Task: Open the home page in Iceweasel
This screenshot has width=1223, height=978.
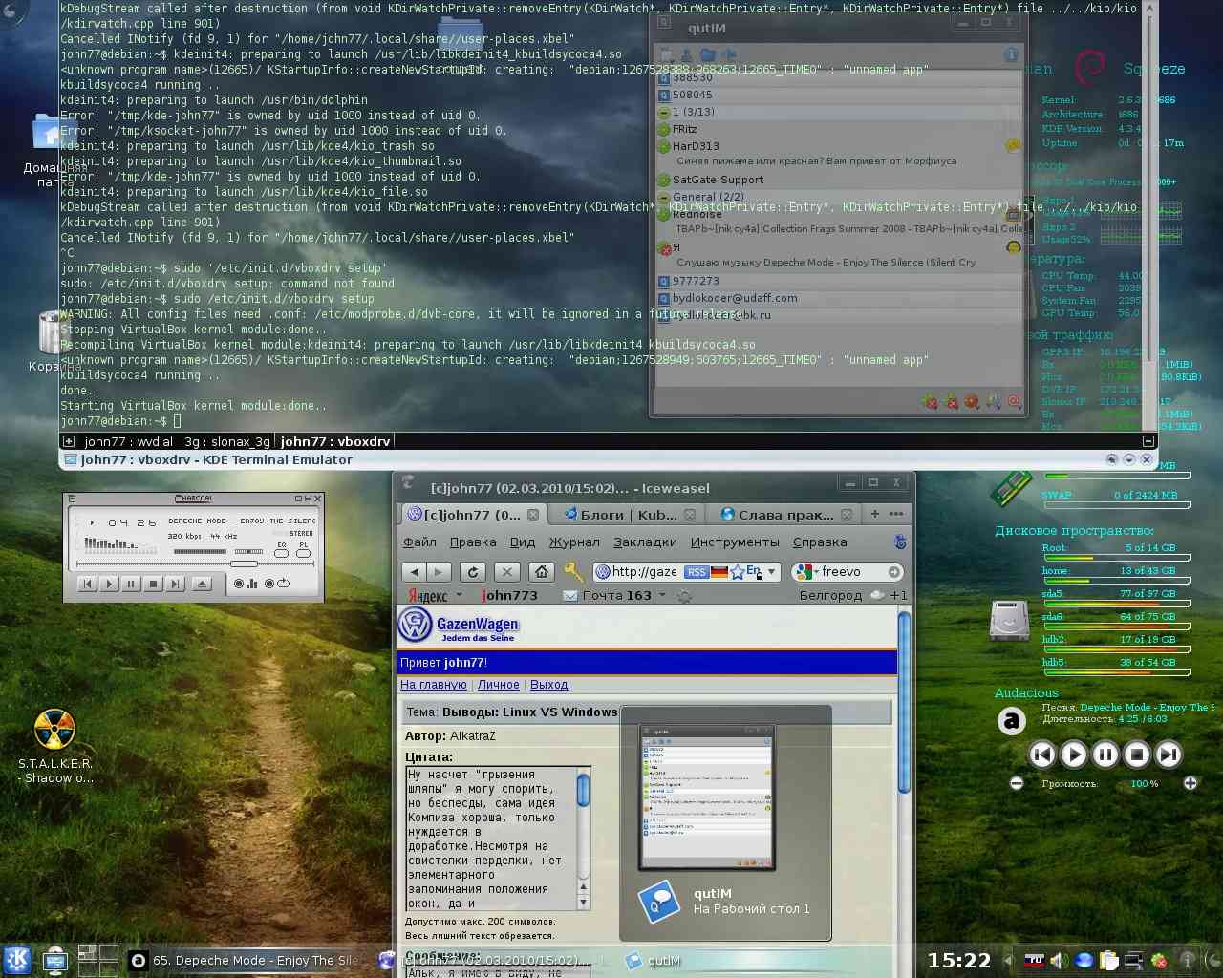Action: [x=542, y=572]
